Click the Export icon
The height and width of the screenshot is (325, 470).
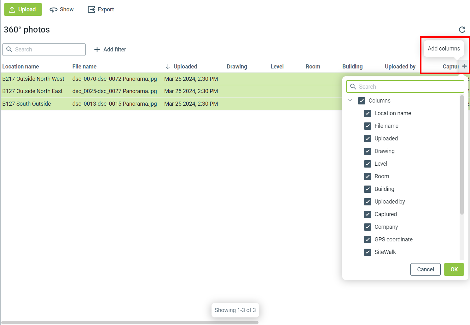click(x=91, y=9)
